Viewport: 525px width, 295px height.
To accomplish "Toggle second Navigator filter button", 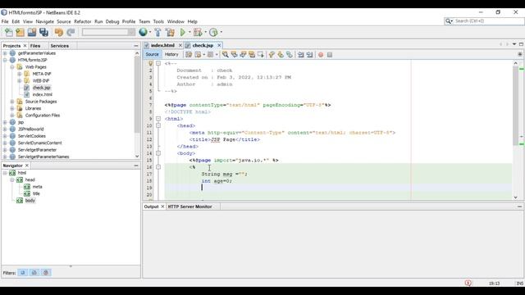I will click(x=34, y=273).
